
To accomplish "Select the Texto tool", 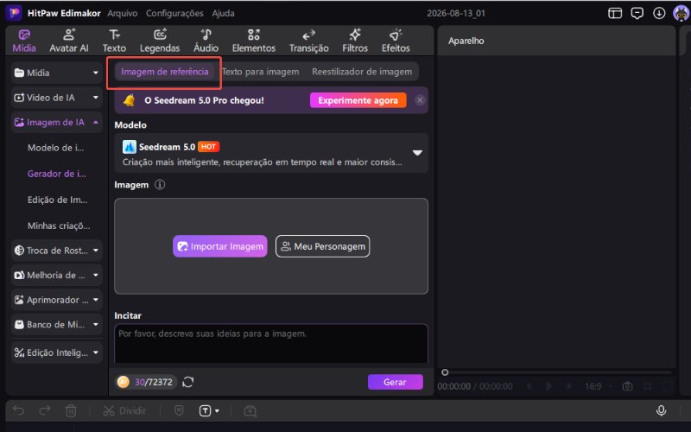I will click(114, 41).
